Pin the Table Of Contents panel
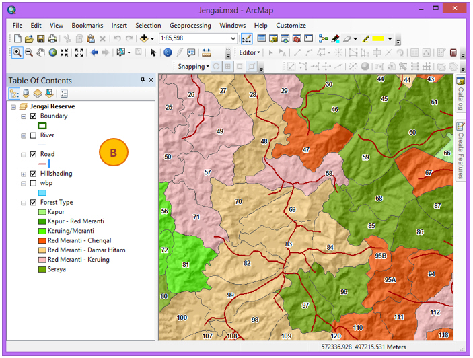473x358 pixels. 143,80
